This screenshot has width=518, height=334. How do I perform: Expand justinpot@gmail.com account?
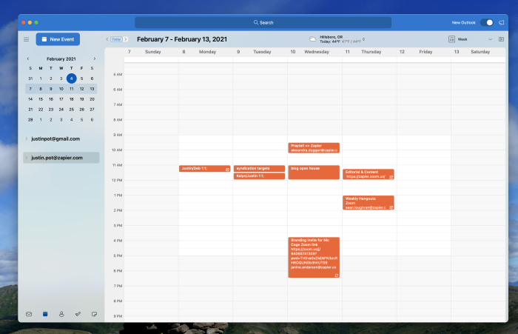(27, 138)
